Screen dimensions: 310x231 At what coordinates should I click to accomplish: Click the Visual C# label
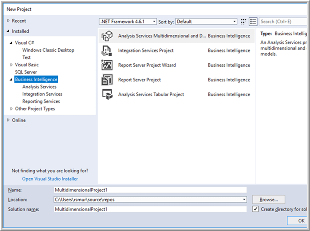(24, 43)
